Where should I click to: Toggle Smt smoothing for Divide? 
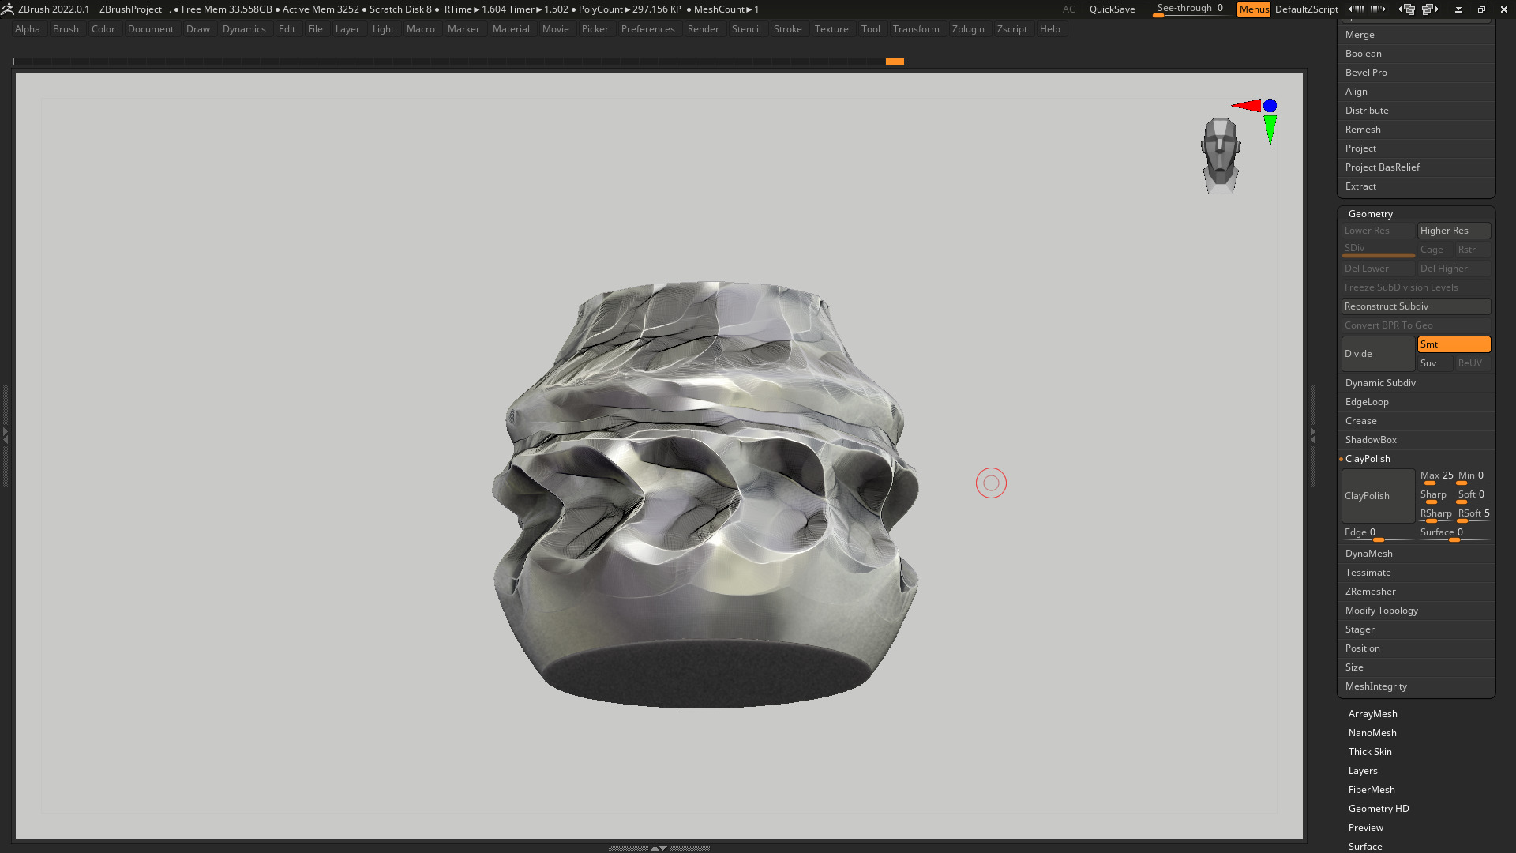pyautogui.click(x=1454, y=344)
